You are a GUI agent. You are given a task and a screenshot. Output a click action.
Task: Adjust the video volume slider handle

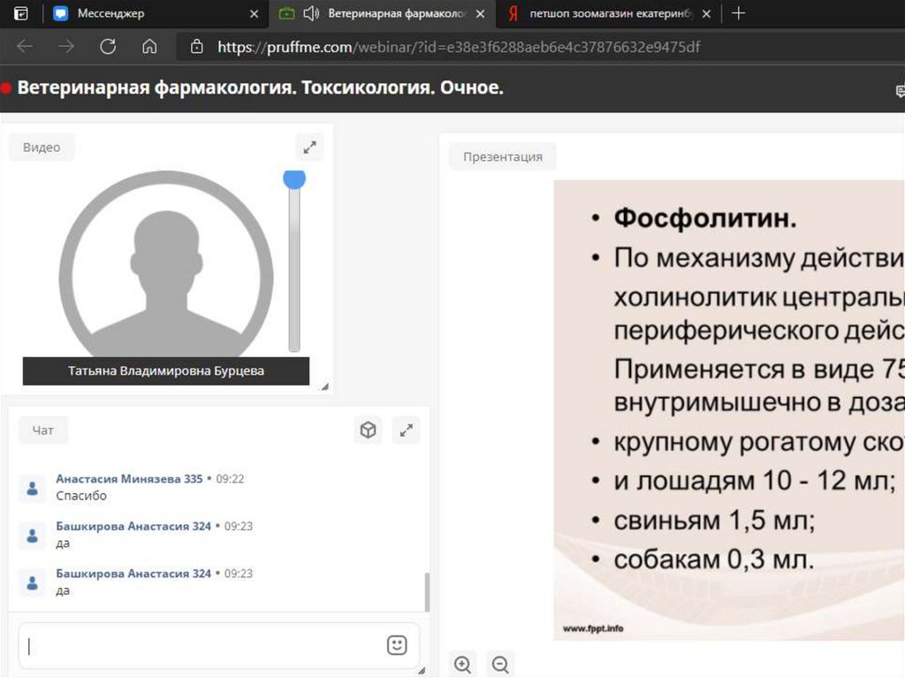click(x=294, y=179)
